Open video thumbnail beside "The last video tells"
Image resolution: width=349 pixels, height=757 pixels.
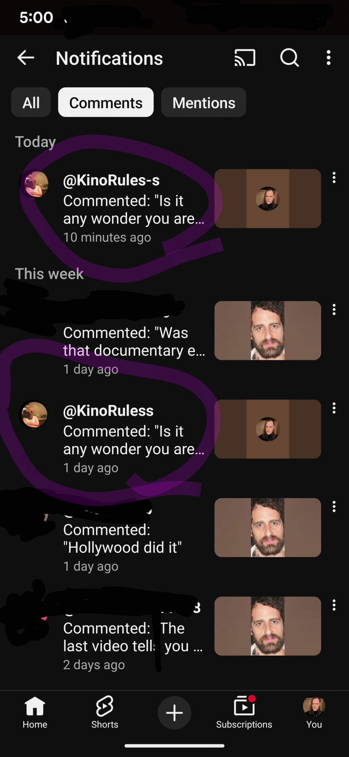pos(268,626)
